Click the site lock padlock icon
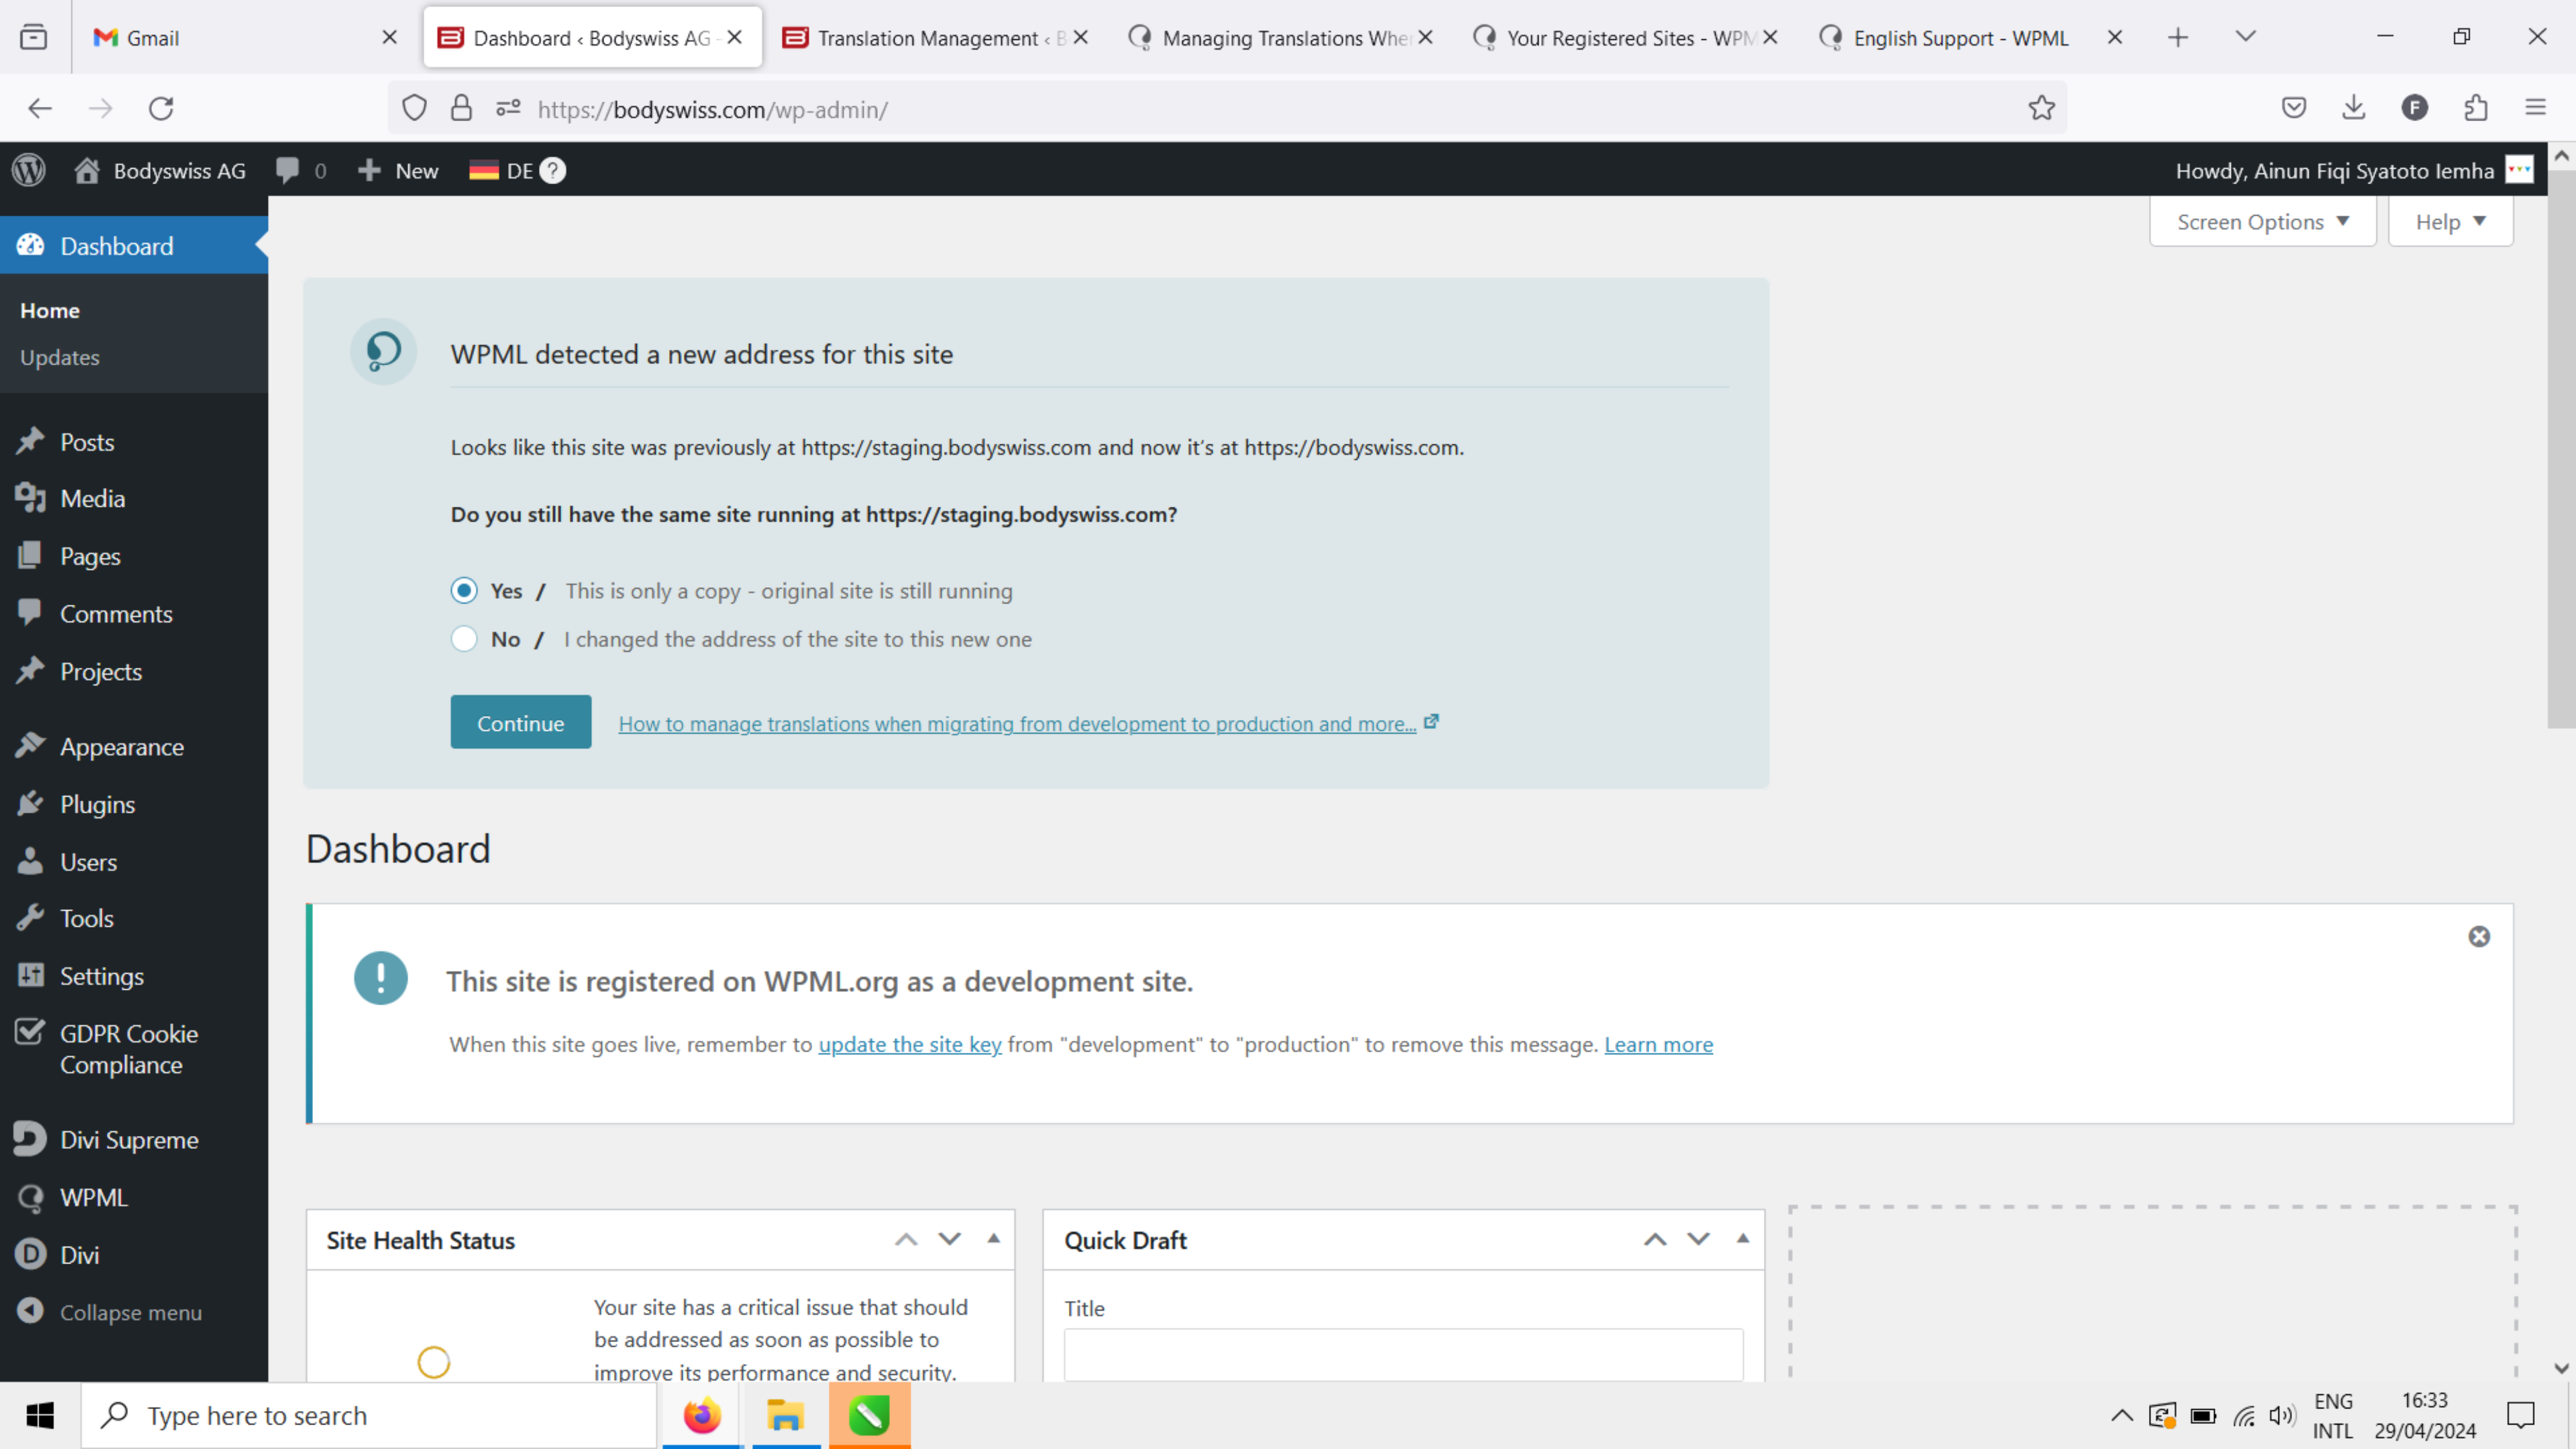The height and width of the screenshot is (1449, 2576). (461, 108)
